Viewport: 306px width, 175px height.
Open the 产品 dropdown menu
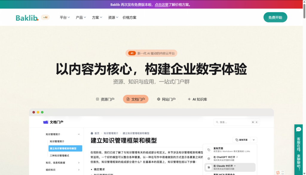pyautogui.click(x=81, y=18)
